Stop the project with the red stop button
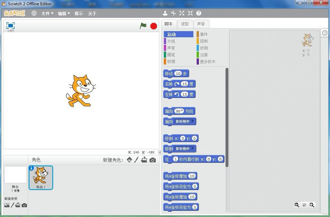Viewport: 330px width, 217px height. [153, 25]
